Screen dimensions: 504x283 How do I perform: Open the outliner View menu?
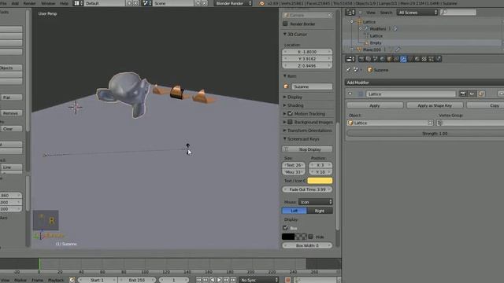tap(371, 13)
